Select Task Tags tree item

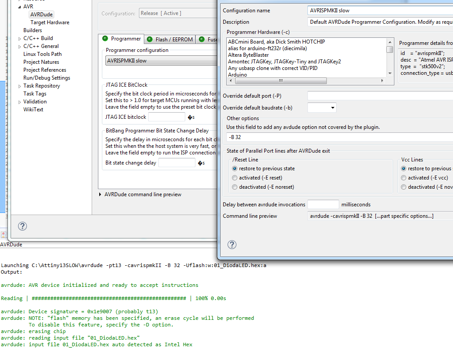(x=35, y=94)
